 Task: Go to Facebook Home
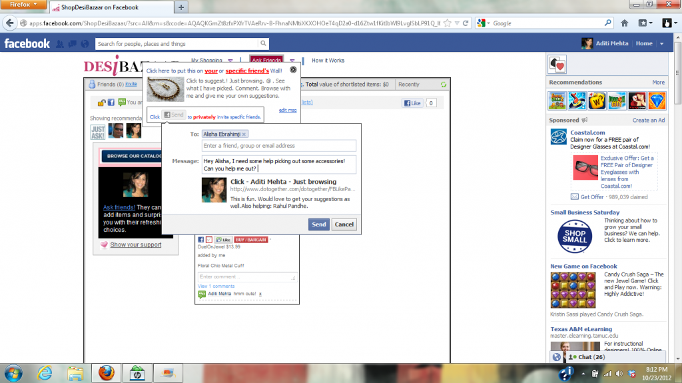644,43
